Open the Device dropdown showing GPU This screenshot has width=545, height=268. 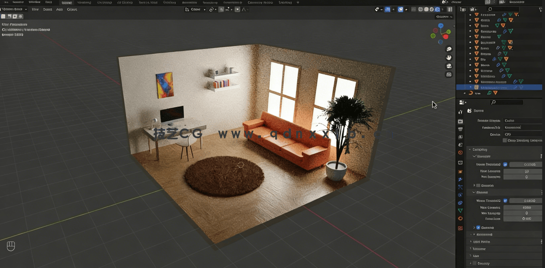[x=522, y=134]
